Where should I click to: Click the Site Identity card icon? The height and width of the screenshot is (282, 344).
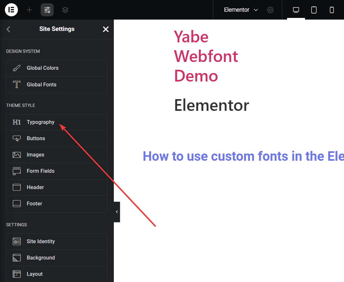(17, 242)
